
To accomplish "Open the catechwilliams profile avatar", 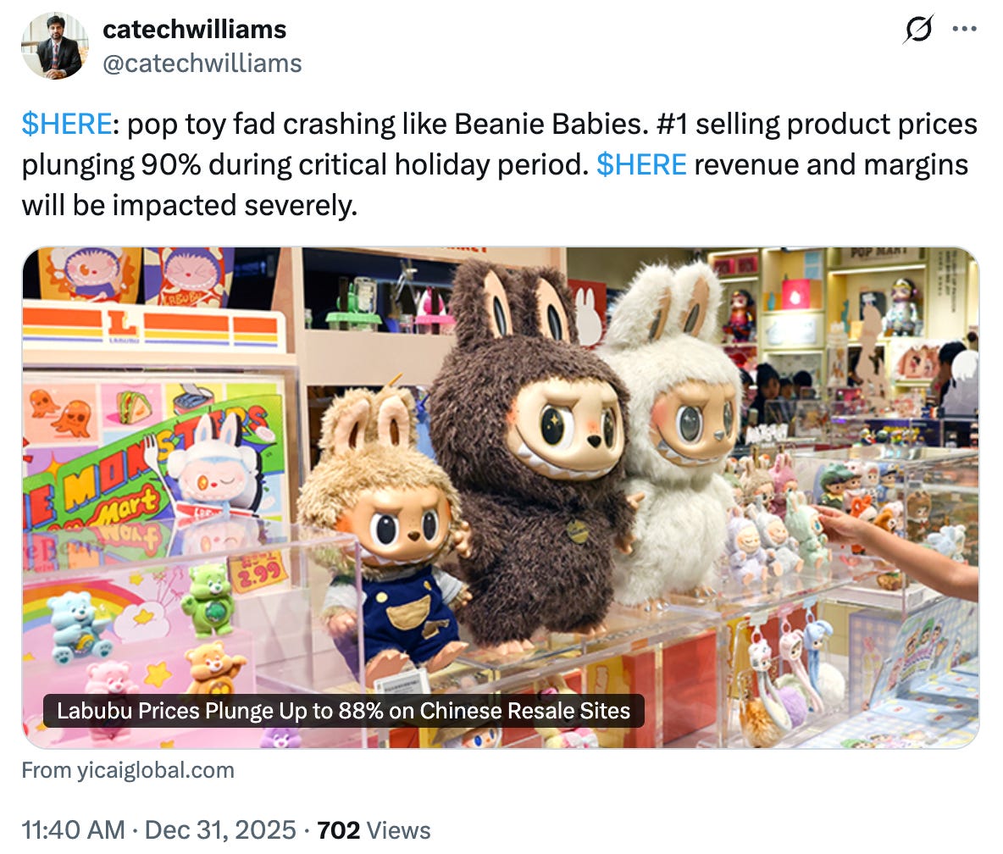I will 55,46.
